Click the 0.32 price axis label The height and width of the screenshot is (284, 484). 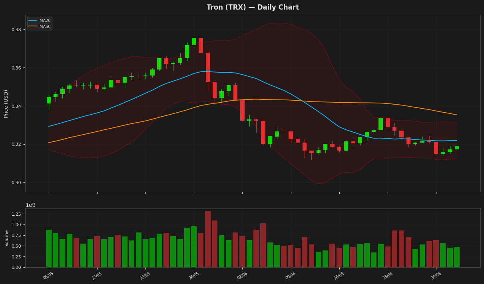click(x=16, y=144)
